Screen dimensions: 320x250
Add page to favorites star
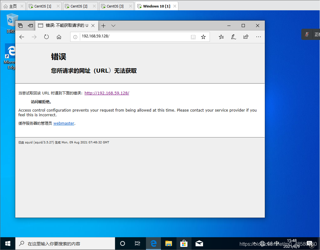[x=203, y=37]
